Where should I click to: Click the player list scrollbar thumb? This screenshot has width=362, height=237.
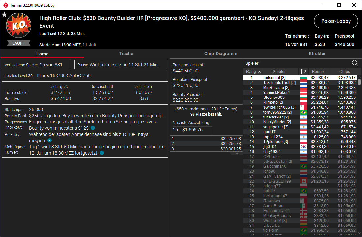coord(359,82)
